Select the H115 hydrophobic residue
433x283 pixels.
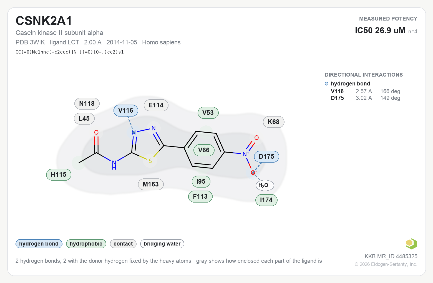59,175
